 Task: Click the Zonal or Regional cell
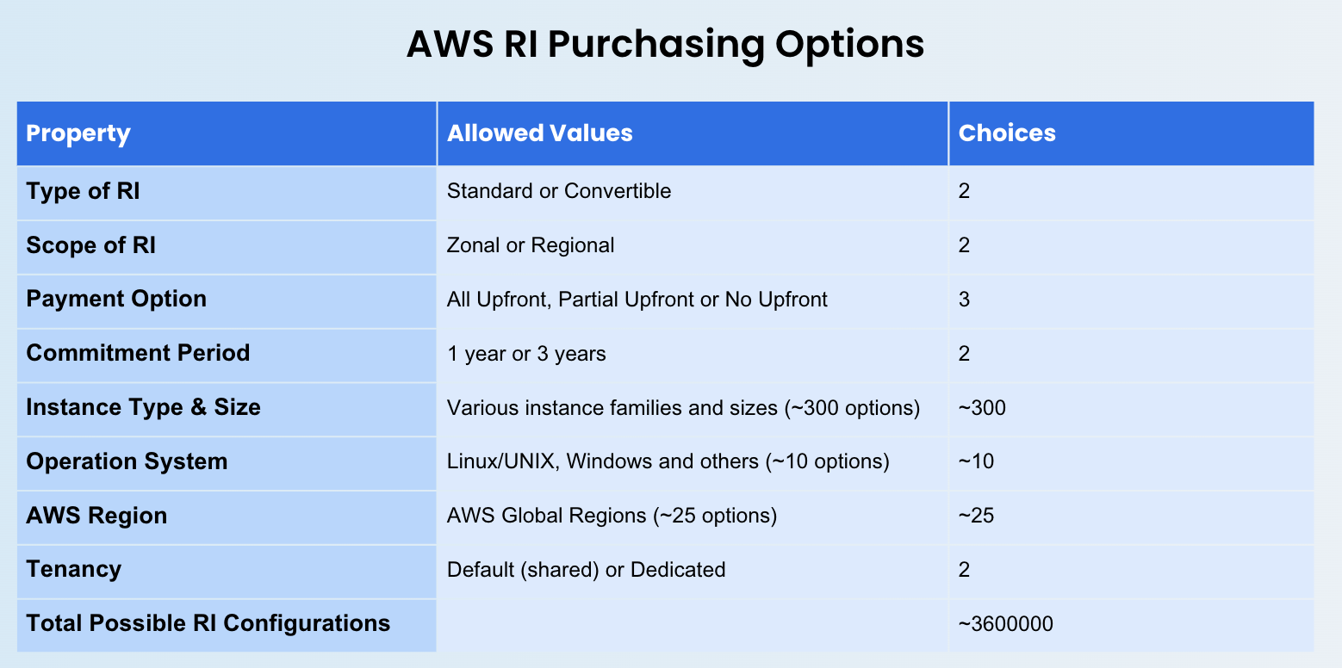[693, 246]
